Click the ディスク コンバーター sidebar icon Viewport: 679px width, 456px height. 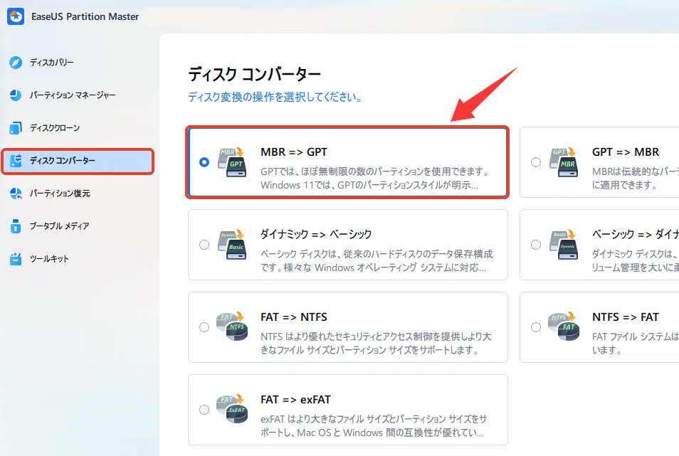16,161
